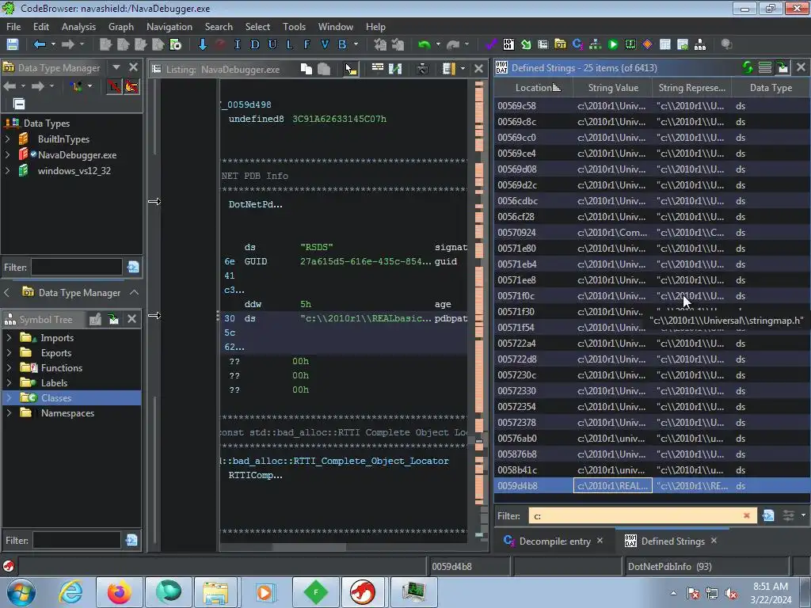This screenshot has width=811, height=608.
Task: Switch to Defined Strings tab
Action: pyautogui.click(x=672, y=541)
